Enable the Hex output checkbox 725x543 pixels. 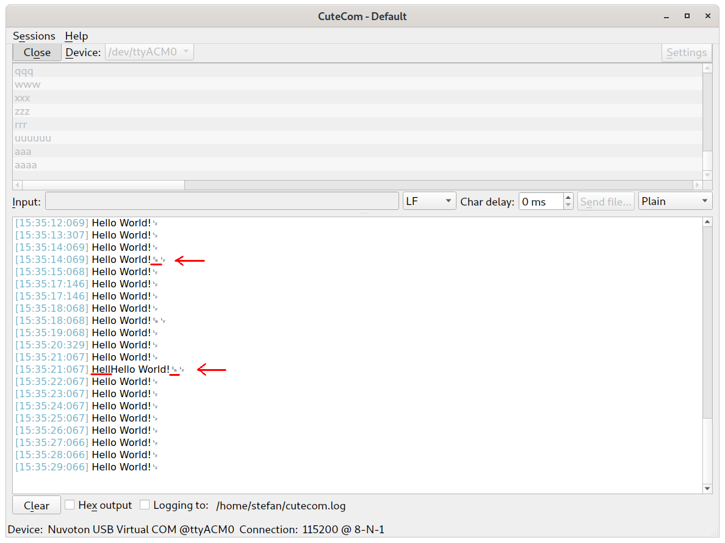(x=70, y=505)
